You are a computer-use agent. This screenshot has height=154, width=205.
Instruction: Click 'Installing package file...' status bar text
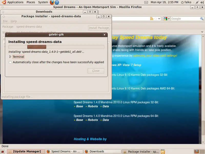point(17,97)
